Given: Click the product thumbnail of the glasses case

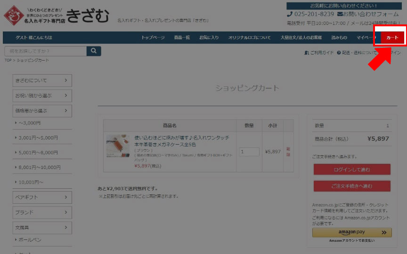Looking at the screenshot, I should tap(118, 146).
